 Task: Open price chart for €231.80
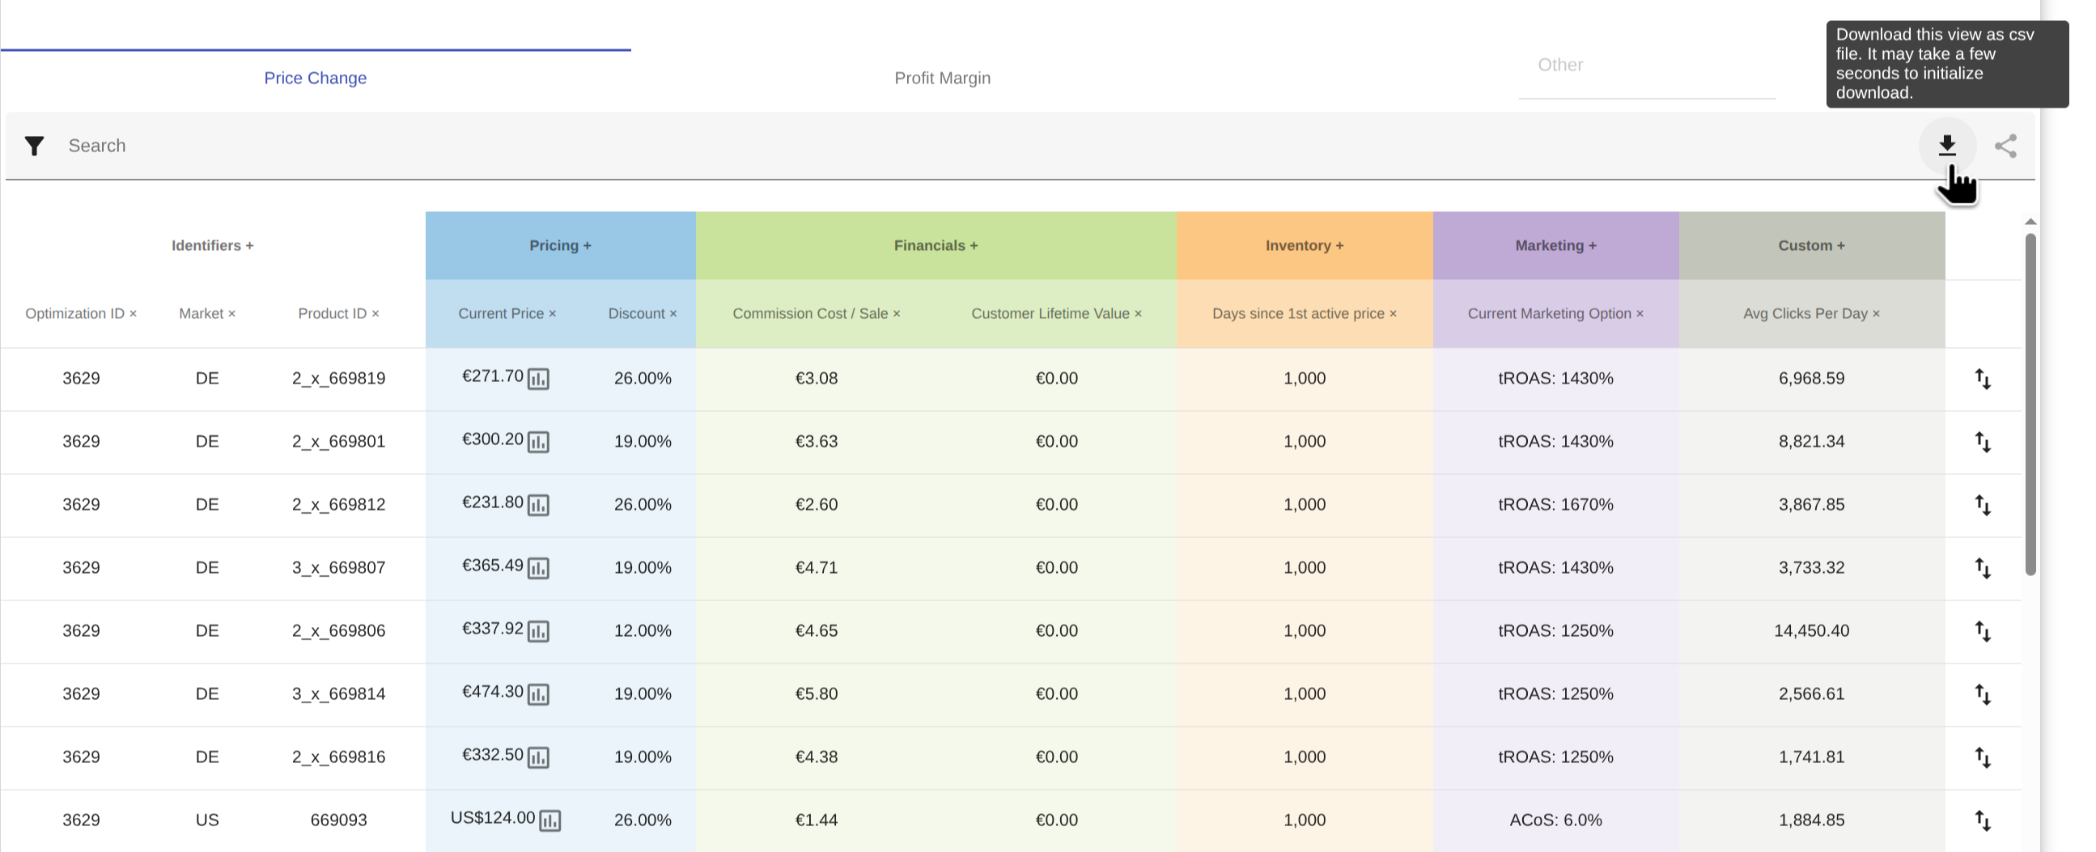pos(538,506)
